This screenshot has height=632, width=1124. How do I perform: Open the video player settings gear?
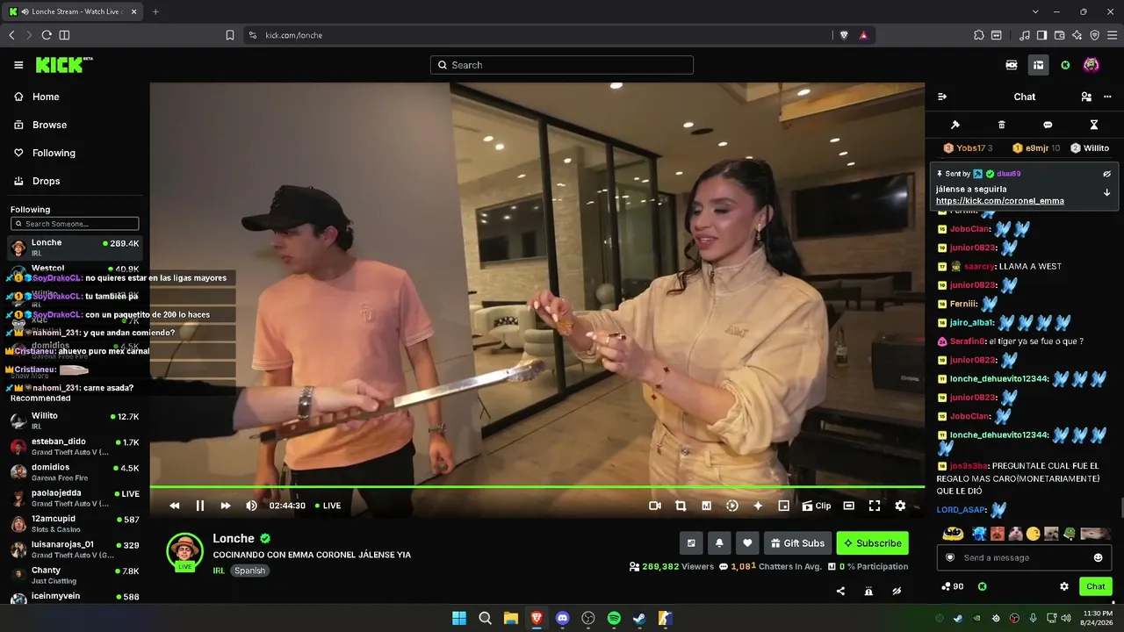click(x=900, y=506)
